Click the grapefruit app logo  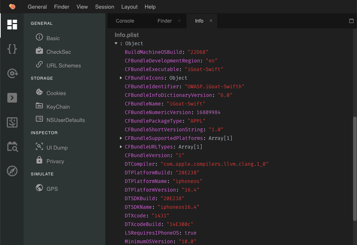(12, 7)
